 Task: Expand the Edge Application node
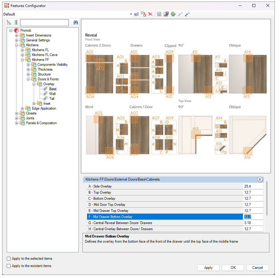click(23, 108)
